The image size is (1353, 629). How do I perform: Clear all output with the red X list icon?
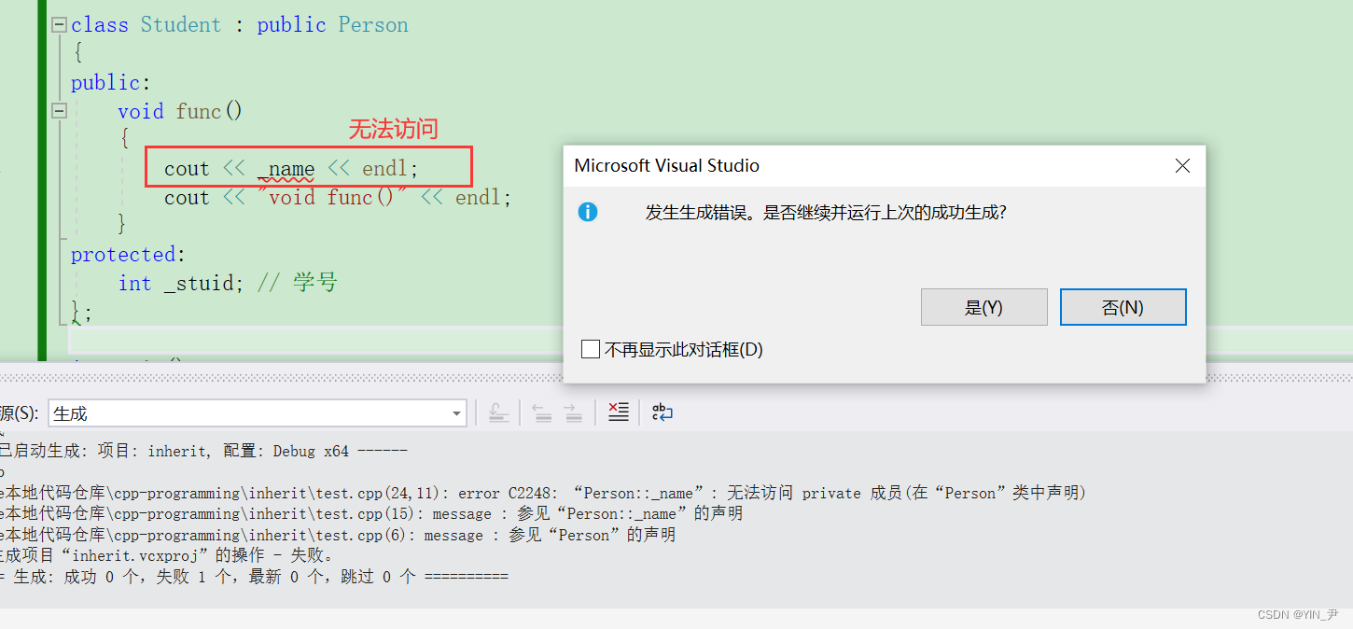pos(618,412)
